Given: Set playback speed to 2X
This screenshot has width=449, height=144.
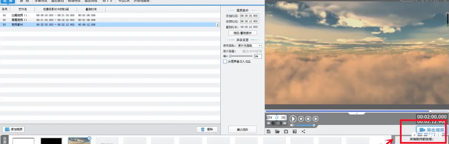Looking at the screenshot, I should point(283,117).
